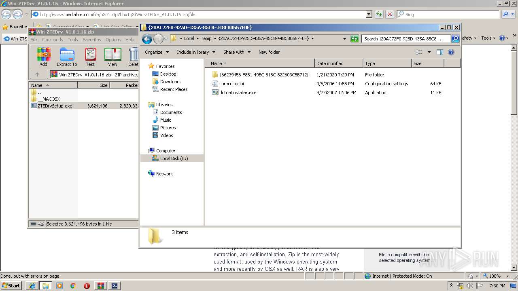The height and width of the screenshot is (291, 518).
Task: Expand Explorer address history dropdown
Action: [x=344, y=39]
